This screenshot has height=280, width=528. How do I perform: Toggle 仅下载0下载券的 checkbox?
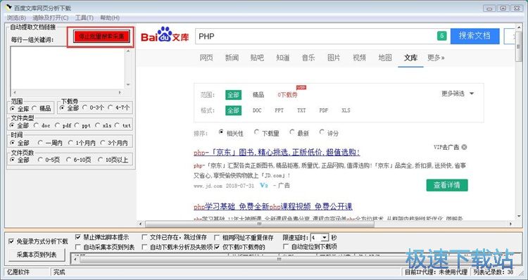(x=240, y=247)
